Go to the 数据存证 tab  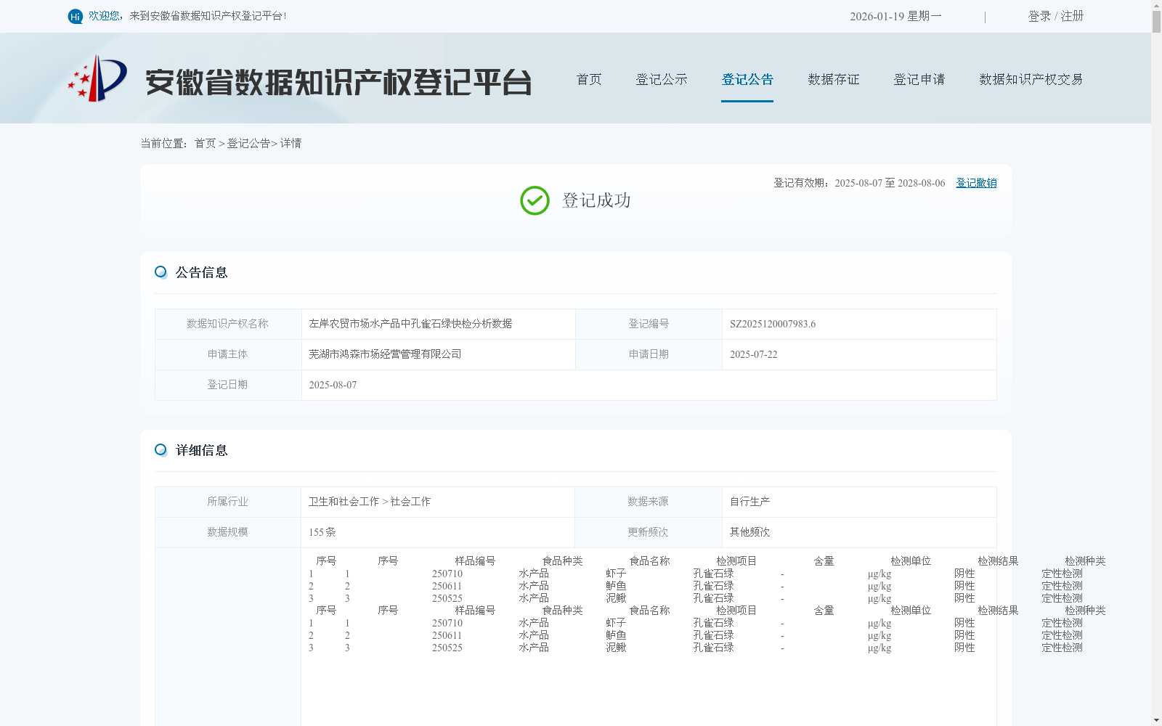(834, 79)
